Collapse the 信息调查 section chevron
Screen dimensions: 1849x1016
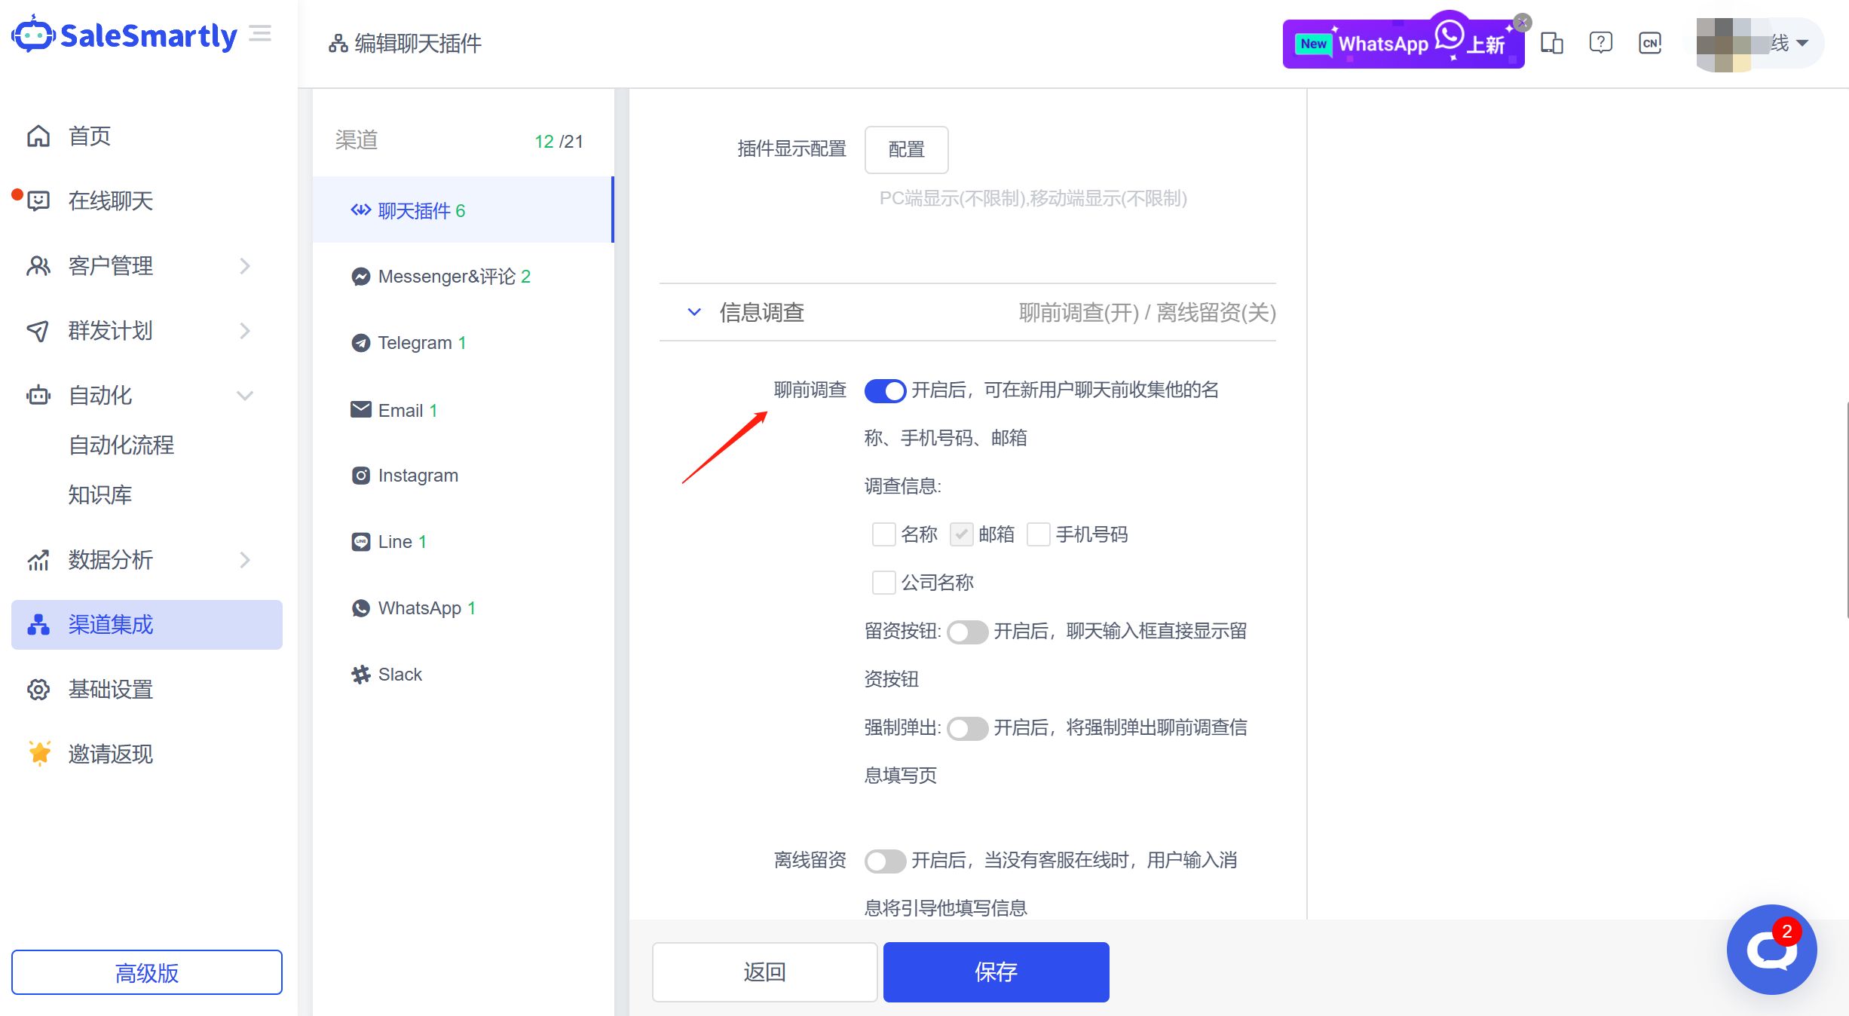click(x=694, y=312)
